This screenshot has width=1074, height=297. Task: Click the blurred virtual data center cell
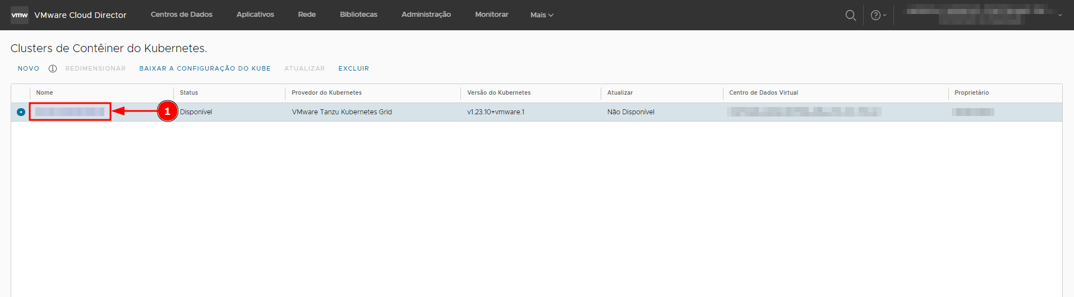804,112
